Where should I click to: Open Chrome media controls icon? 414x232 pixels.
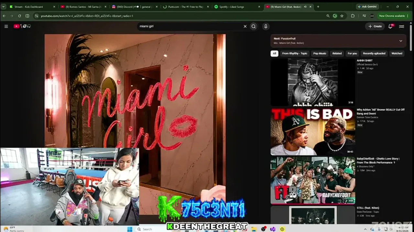(365, 16)
